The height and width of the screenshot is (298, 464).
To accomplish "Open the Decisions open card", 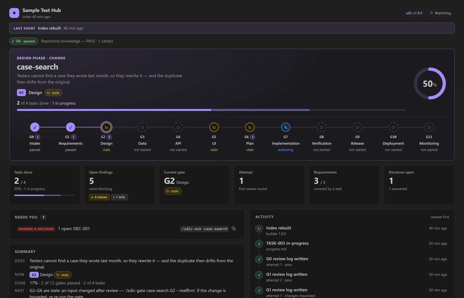I will pyautogui.click(x=419, y=185).
